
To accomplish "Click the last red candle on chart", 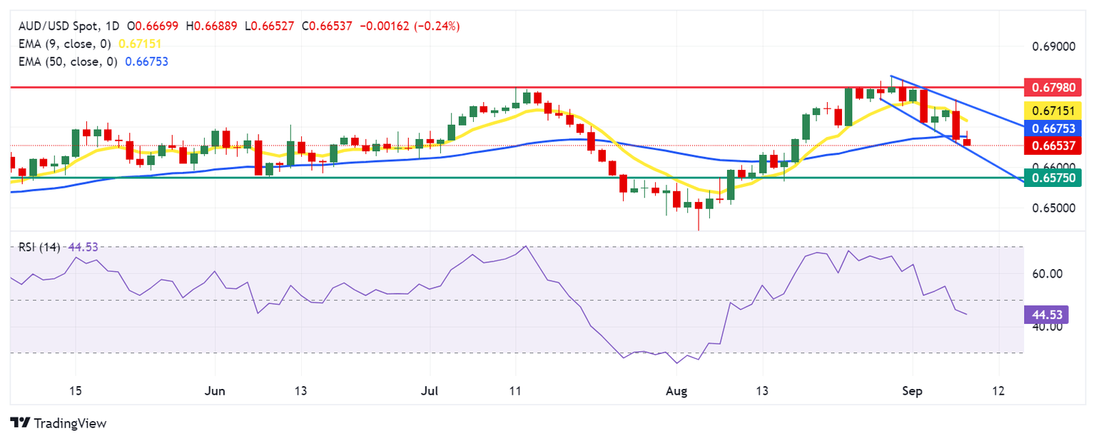I will pos(967,142).
